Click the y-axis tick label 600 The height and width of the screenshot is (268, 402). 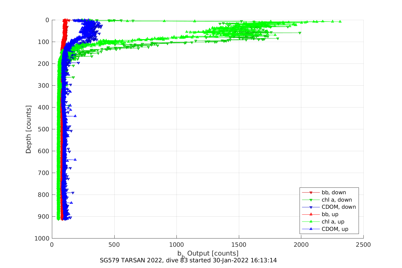click(x=43, y=151)
